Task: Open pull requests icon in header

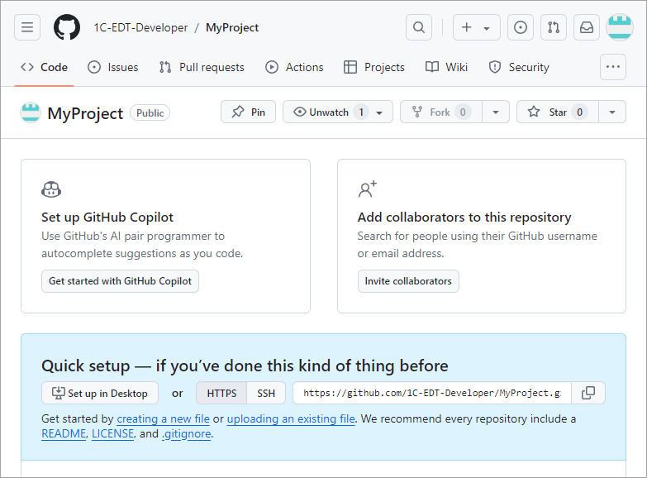Action: coord(554,27)
